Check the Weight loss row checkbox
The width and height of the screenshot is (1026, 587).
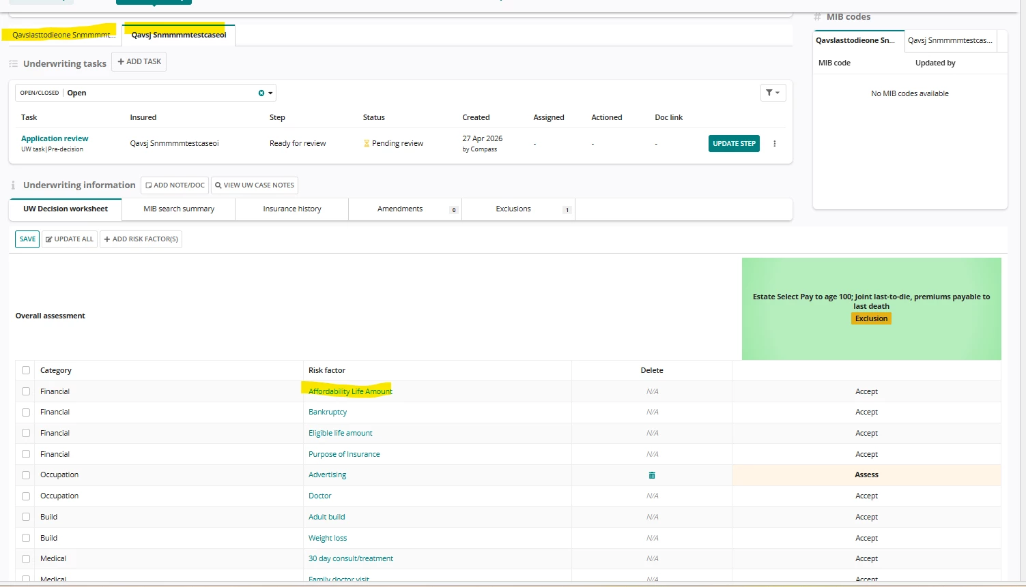coord(26,538)
